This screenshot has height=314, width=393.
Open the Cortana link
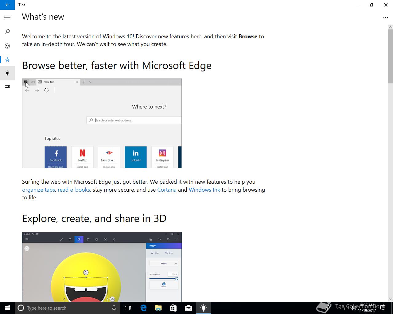pos(167,190)
